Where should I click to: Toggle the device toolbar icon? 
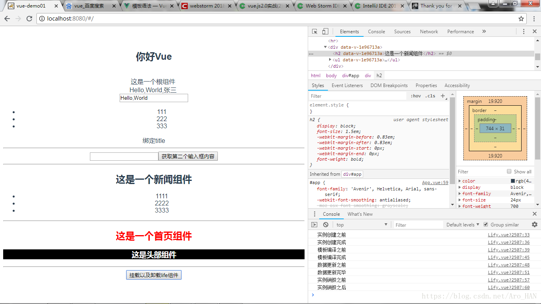pyautogui.click(x=325, y=32)
